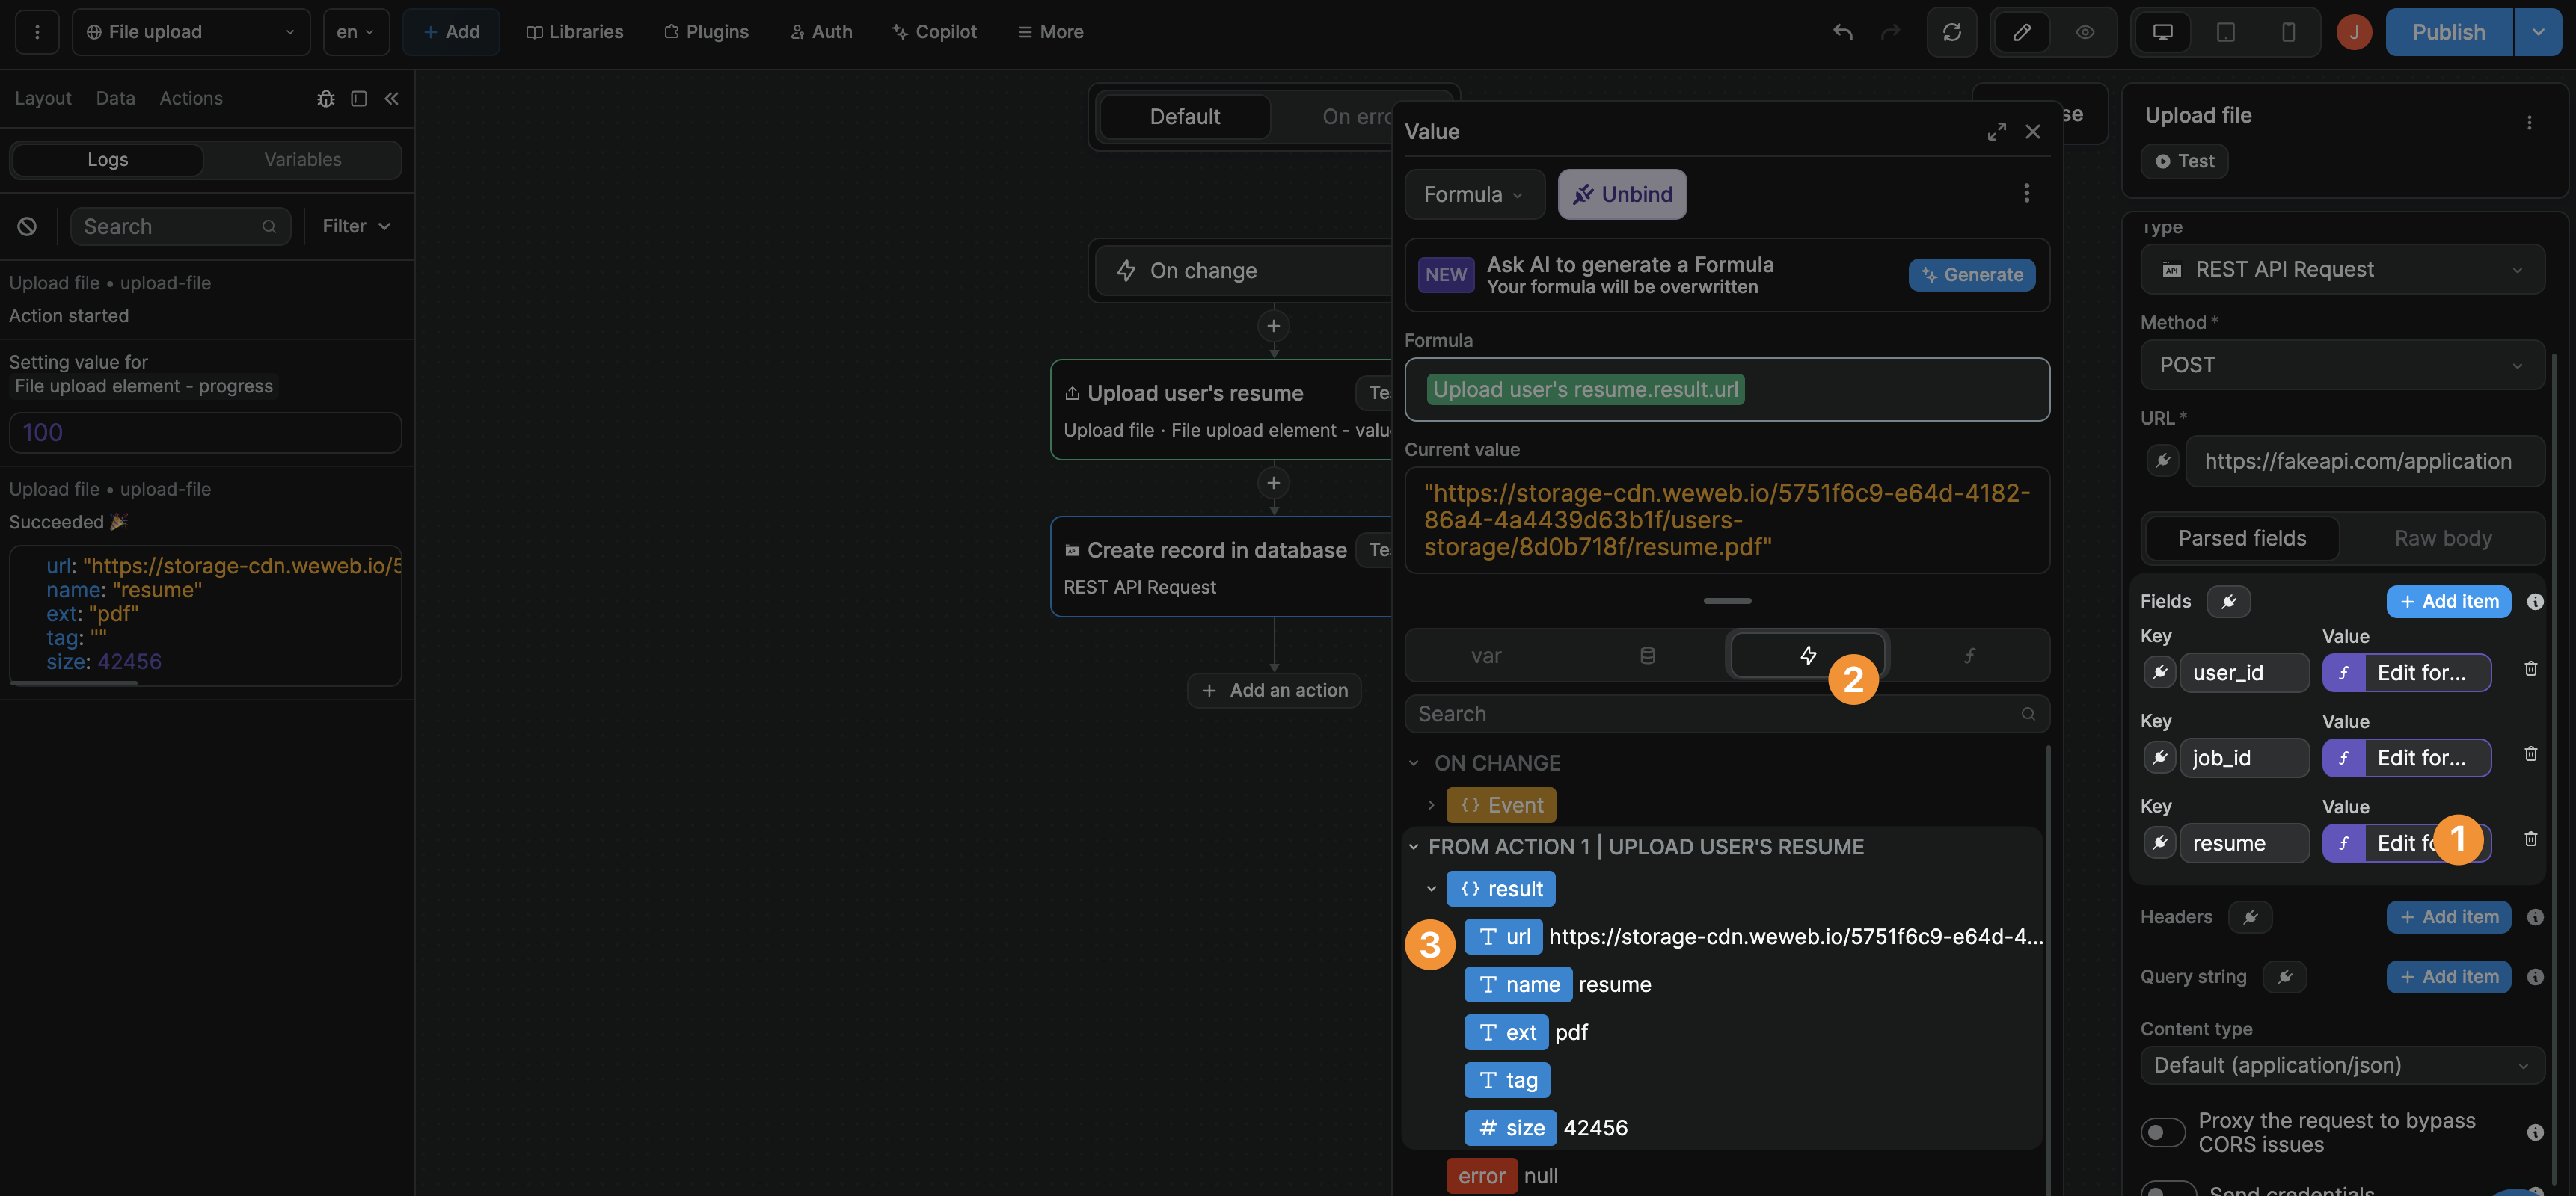
Task: Switch to preview mode eye icon
Action: [2084, 32]
